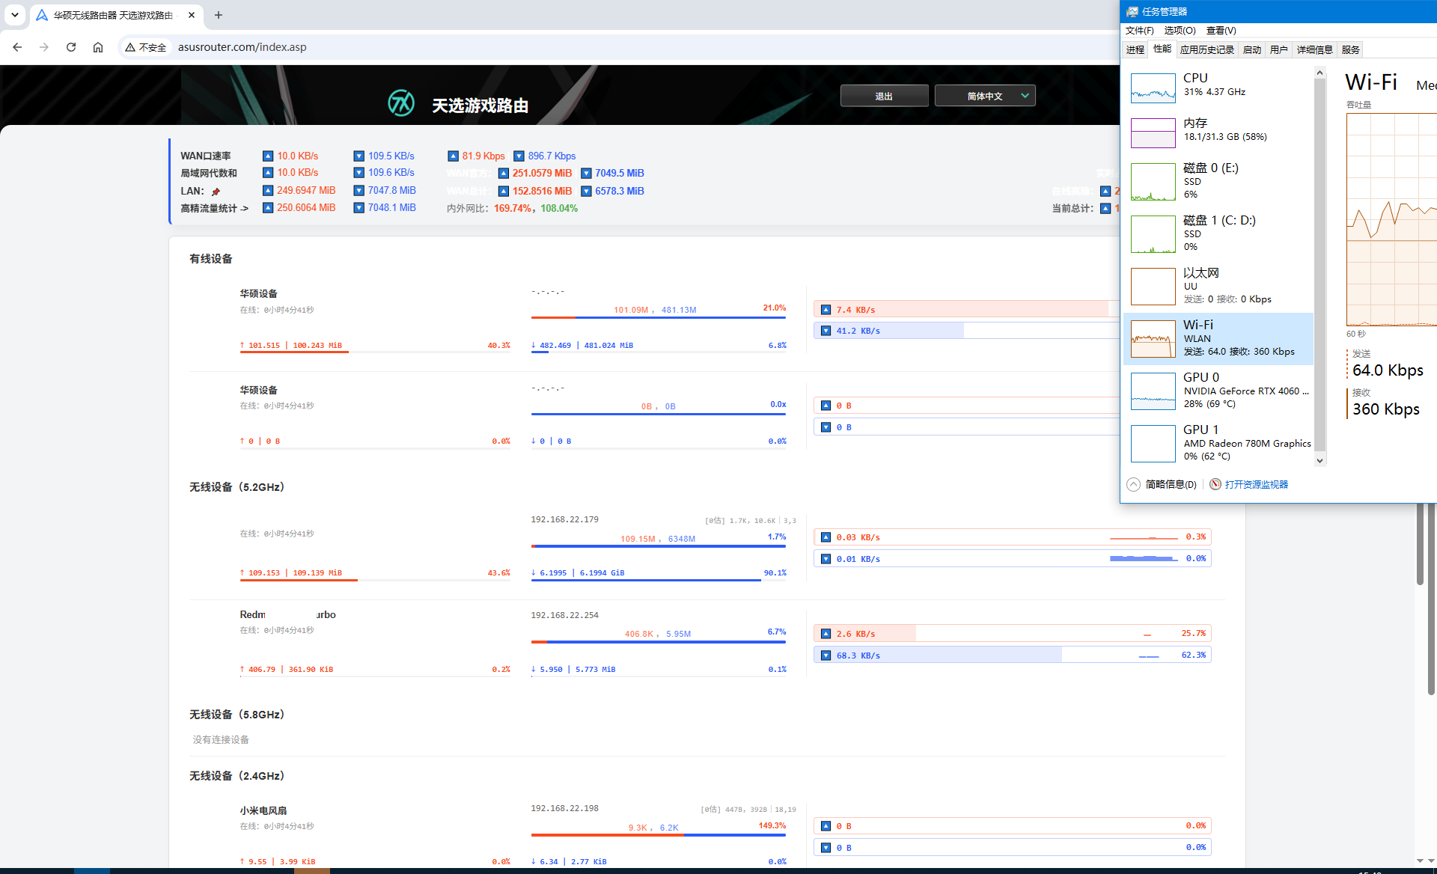Click the Task Manager list scrollbar down arrow
Screen dimensions: 1437x874
coord(1319,460)
